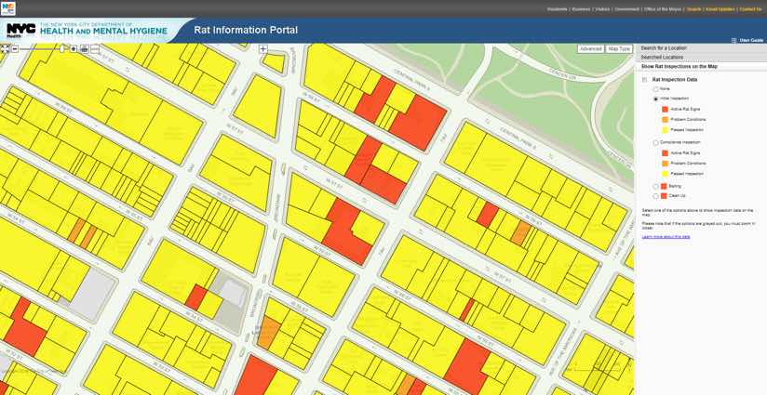
Task: Open the User Guide link
Action: (x=751, y=41)
